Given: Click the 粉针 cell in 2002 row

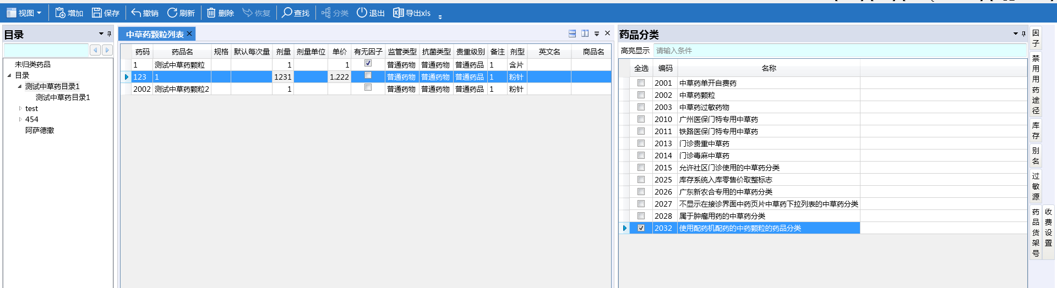Looking at the screenshot, I should click(x=517, y=89).
